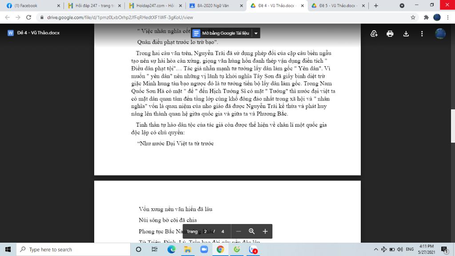
Task: Bookmark this page with star icon
Action: [413, 17]
